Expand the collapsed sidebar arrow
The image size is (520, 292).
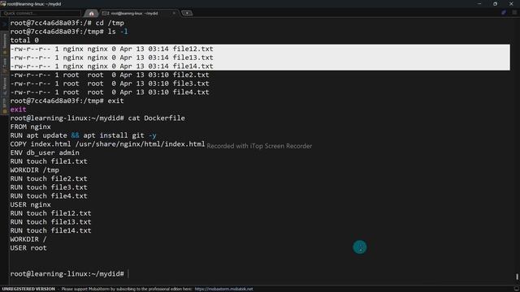tap(4, 24)
